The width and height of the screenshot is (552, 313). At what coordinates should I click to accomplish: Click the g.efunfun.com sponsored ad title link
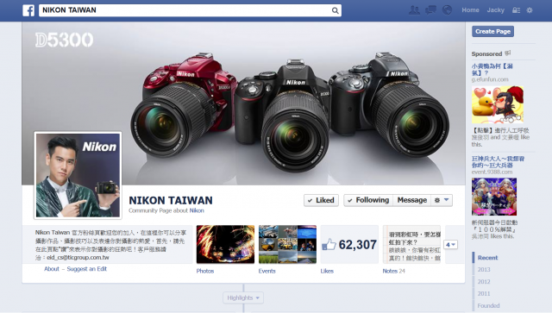click(492, 69)
